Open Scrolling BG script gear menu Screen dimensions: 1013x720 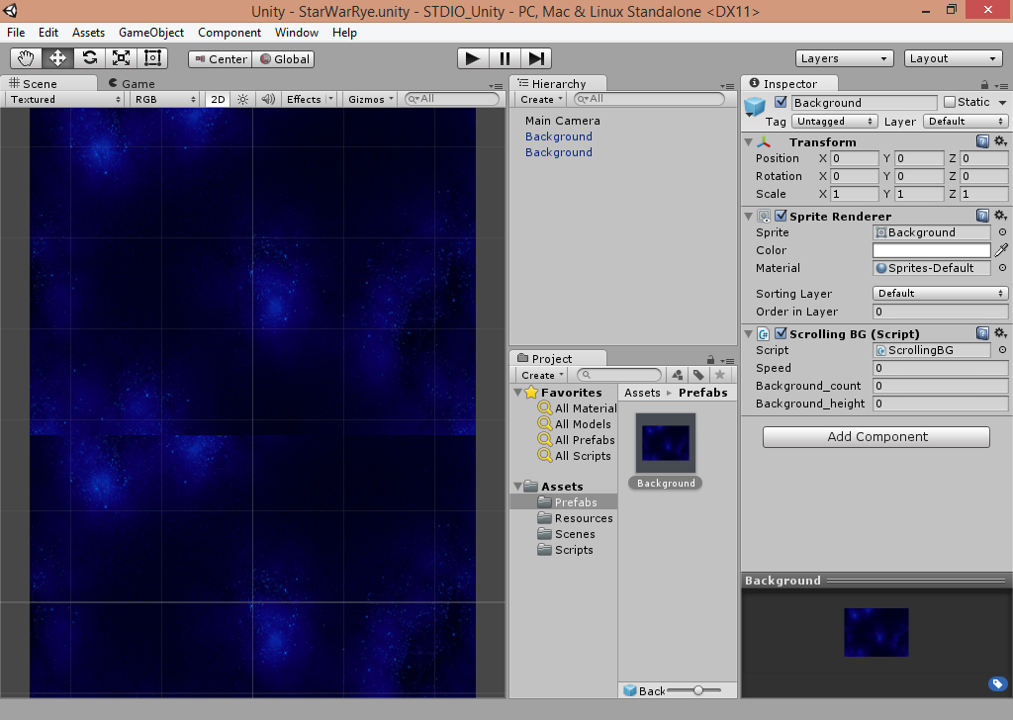(x=1000, y=333)
